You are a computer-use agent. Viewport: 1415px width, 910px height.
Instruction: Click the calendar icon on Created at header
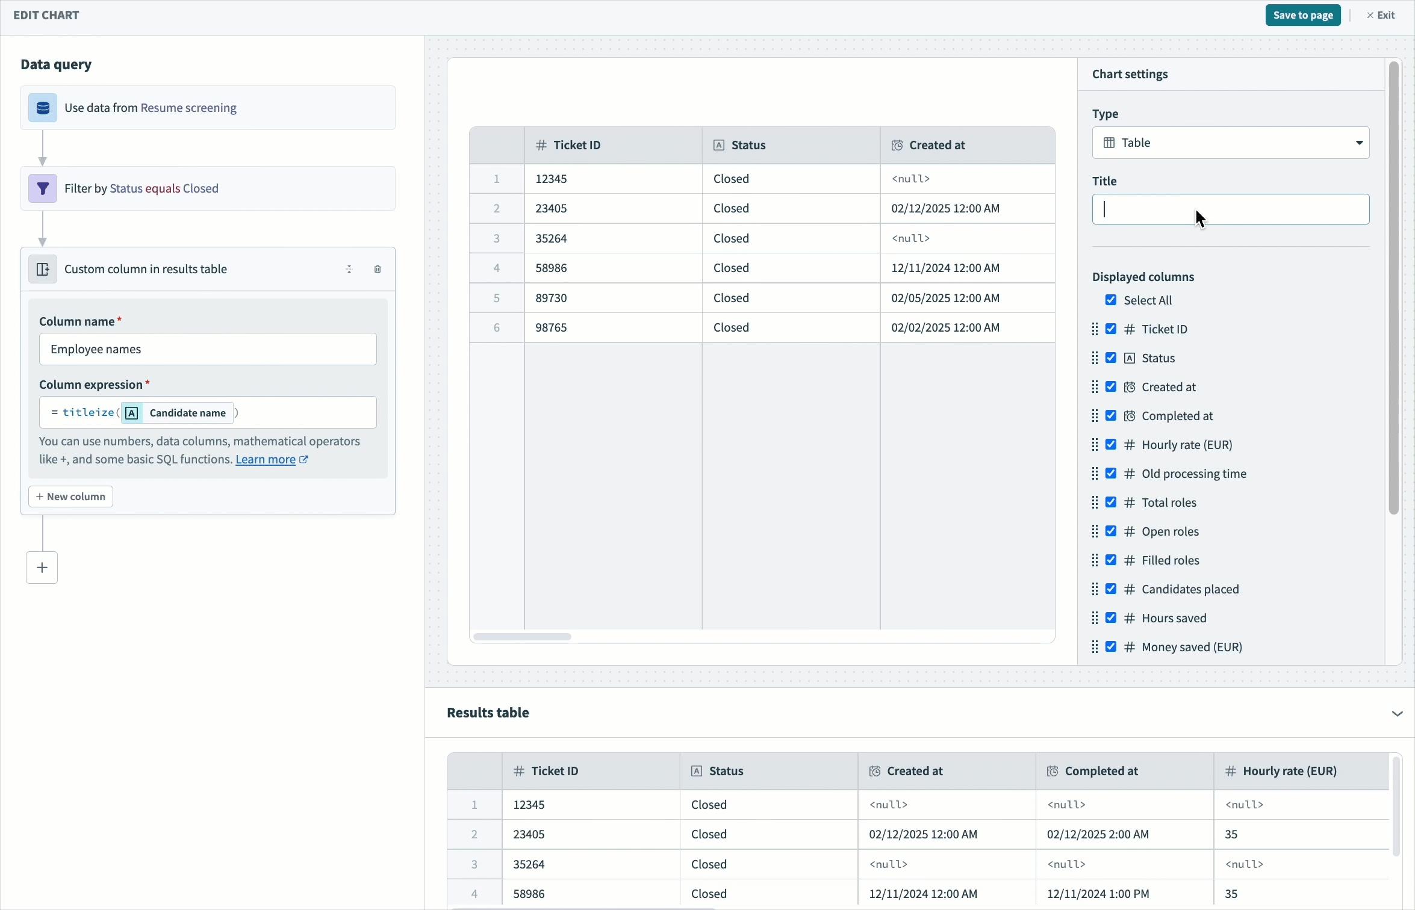897,145
